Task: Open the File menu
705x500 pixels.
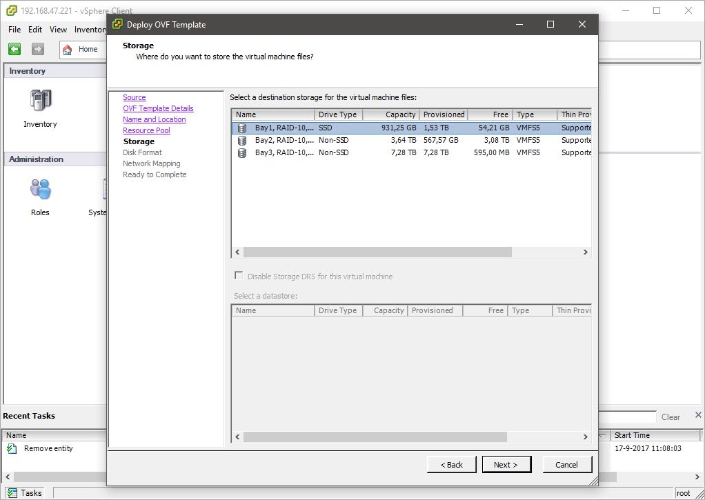Action: tap(13, 30)
